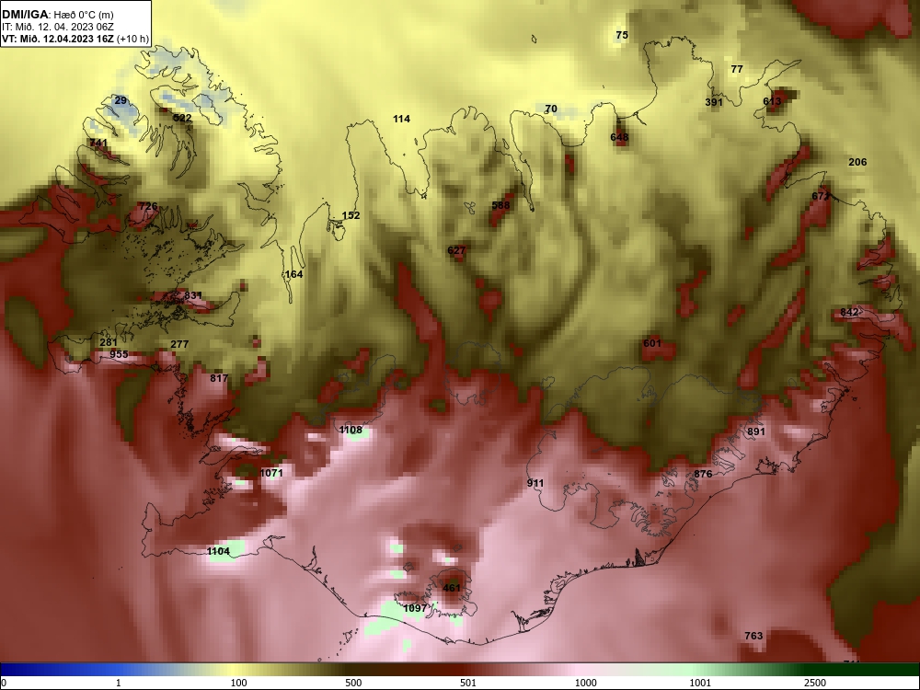Select the 391 height label
Viewport: 920px width, 690px height.
click(714, 102)
